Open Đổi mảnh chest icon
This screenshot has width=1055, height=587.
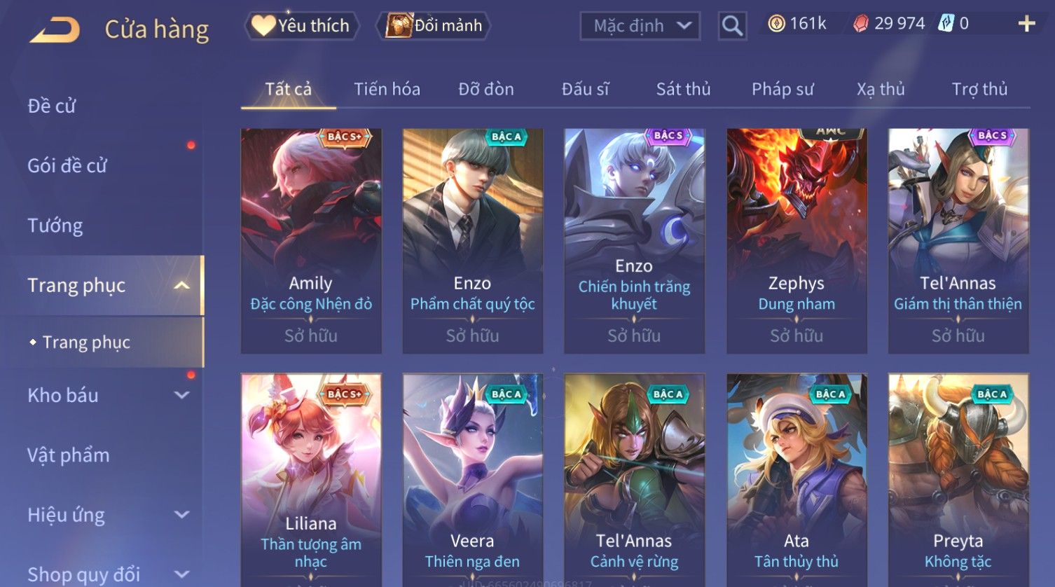click(398, 25)
